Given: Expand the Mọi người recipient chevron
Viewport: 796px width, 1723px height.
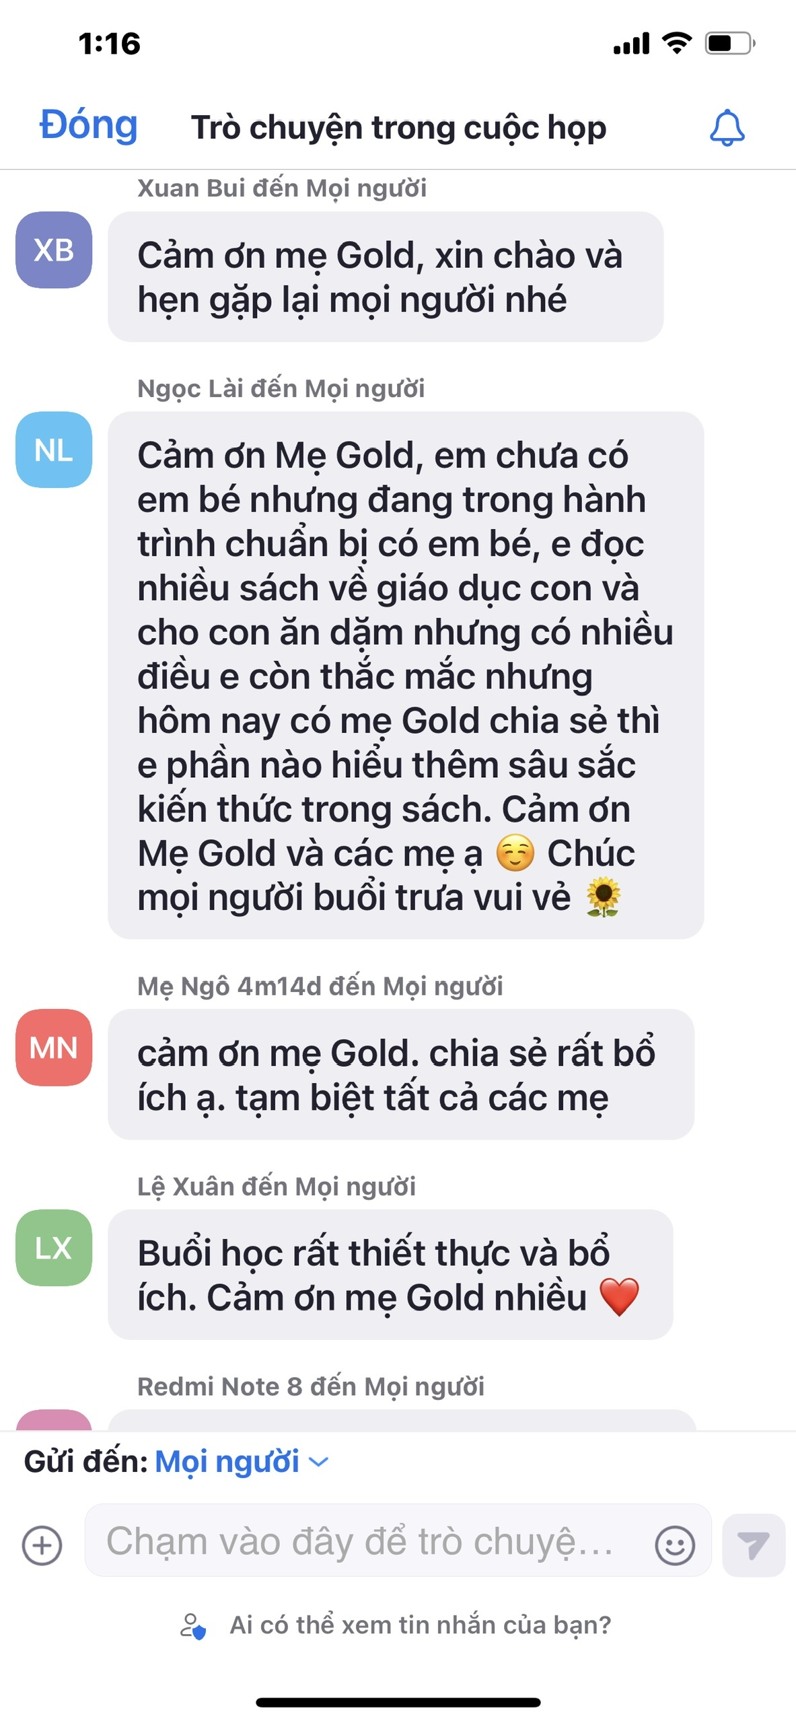Looking at the screenshot, I should [318, 1461].
